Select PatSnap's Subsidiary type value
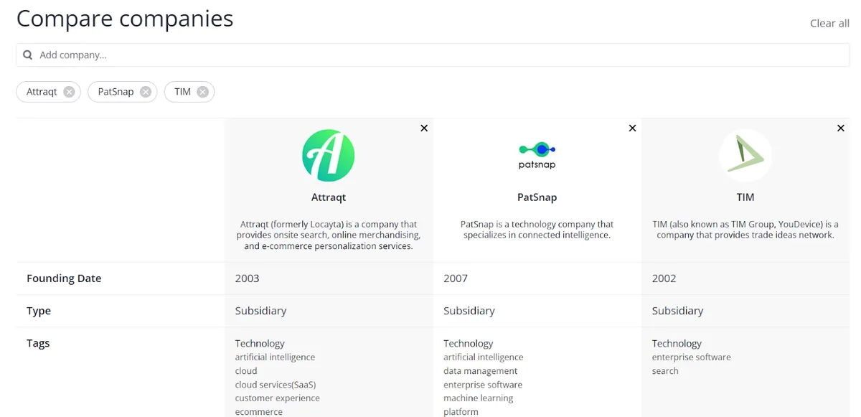Image resolution: width=861 pixels, height=417 pixels. (469, 311)
